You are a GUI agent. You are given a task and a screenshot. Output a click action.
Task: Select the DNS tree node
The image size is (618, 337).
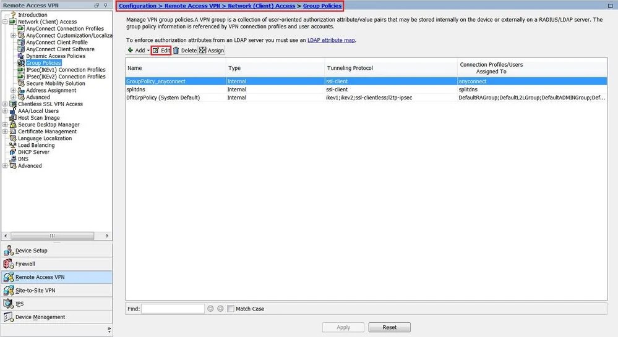point(24,159)
